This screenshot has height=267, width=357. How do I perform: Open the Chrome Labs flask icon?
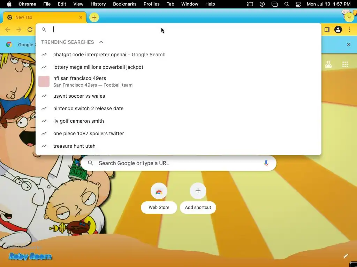coord(328,64)
